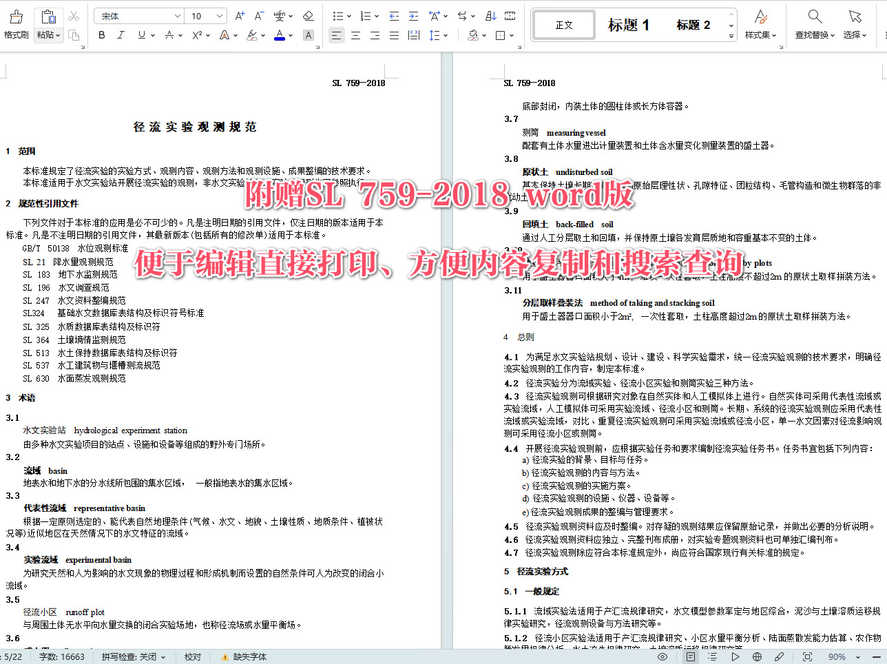Viewport: 887px width, 664px height.
Task: Toggle strikethrough formatting on selected text
Action: pyautogui.click(x=169, y=34)
